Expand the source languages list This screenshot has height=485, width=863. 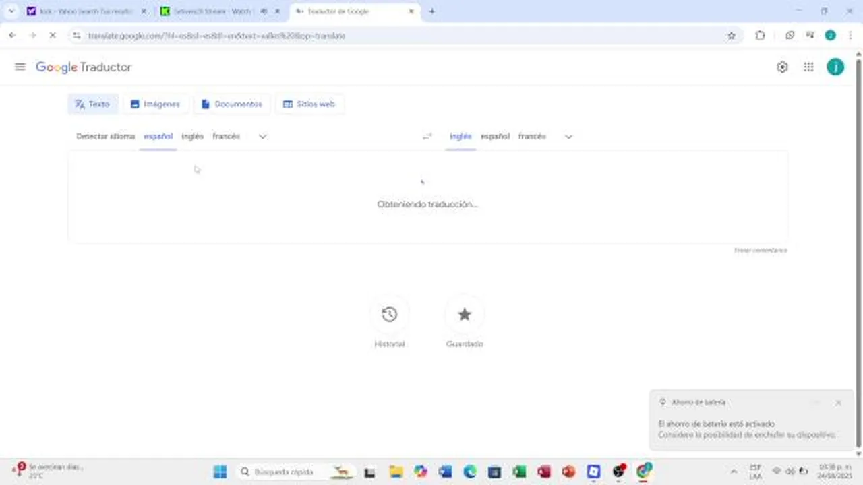pyautogui.click(x=263, y=137)
